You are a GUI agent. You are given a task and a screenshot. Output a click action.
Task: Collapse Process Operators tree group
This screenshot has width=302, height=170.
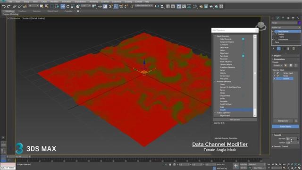(x=215, y=82)
